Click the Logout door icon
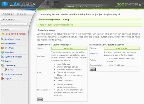144x104 pixels. 2,79
